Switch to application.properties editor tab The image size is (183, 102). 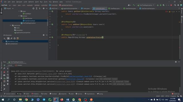70,8
